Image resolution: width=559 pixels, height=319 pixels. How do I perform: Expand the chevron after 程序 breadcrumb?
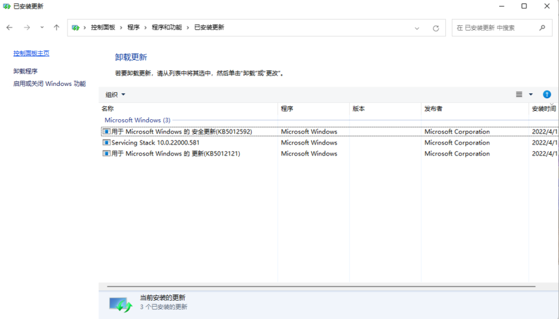coord(146,27)
